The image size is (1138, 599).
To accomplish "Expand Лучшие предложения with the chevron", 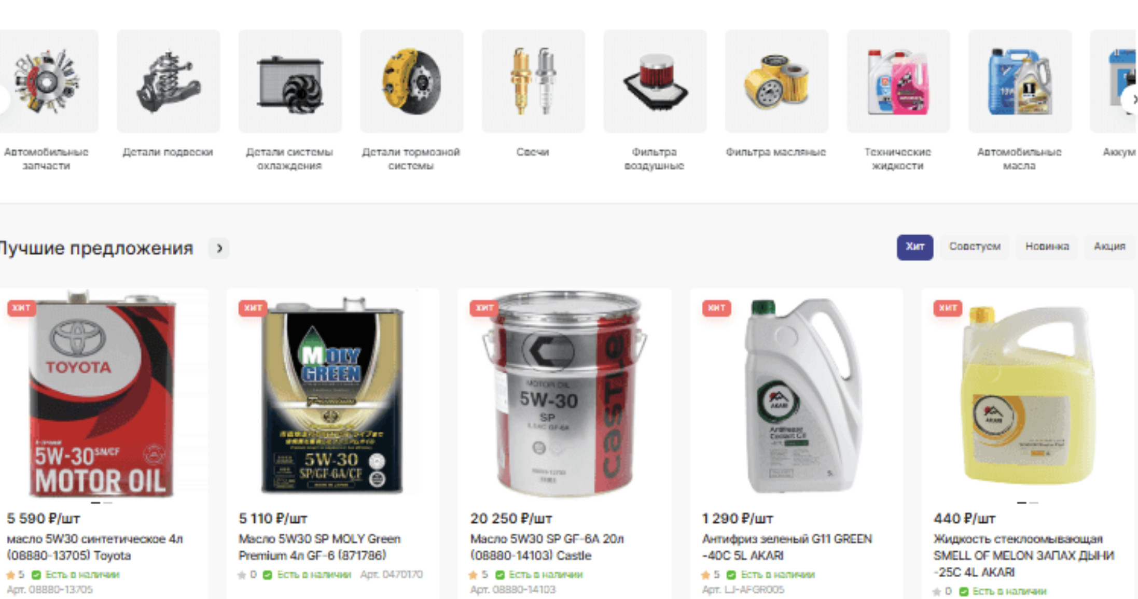I will click(219, 249).
